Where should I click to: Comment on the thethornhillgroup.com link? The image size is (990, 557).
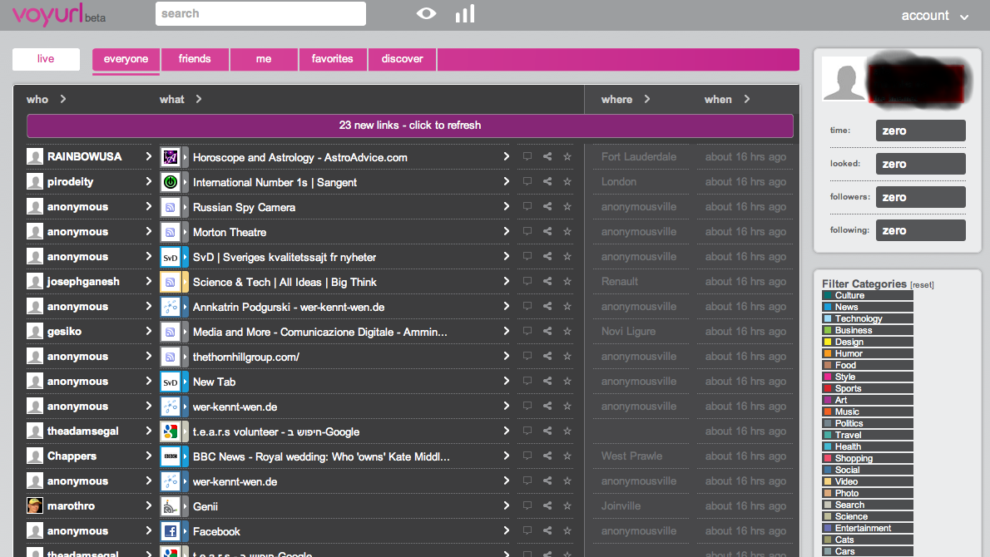point(527,356)
